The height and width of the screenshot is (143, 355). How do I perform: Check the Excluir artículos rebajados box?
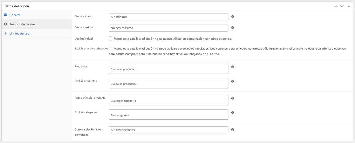(x=110, y=49)
